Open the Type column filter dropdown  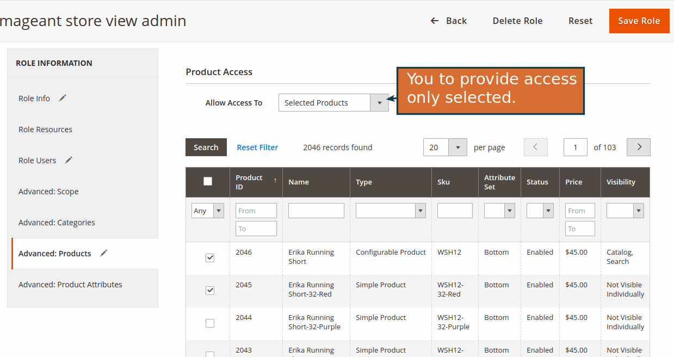(x=419, y=211)
